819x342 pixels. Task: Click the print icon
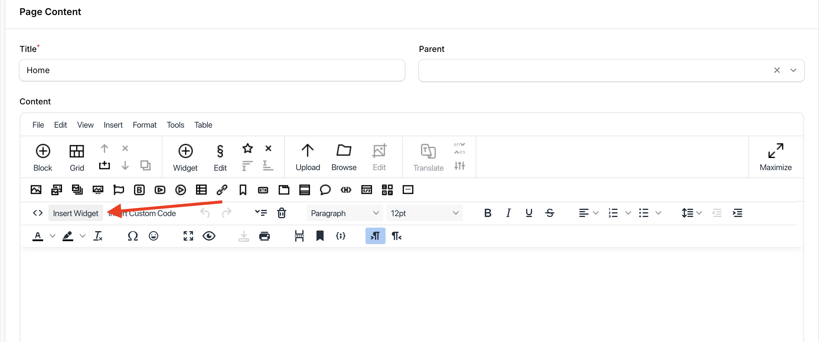[264, 236]
